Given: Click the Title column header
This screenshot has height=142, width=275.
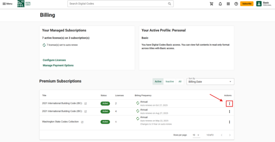Looking at the screenshot, I should pos(44,95).
